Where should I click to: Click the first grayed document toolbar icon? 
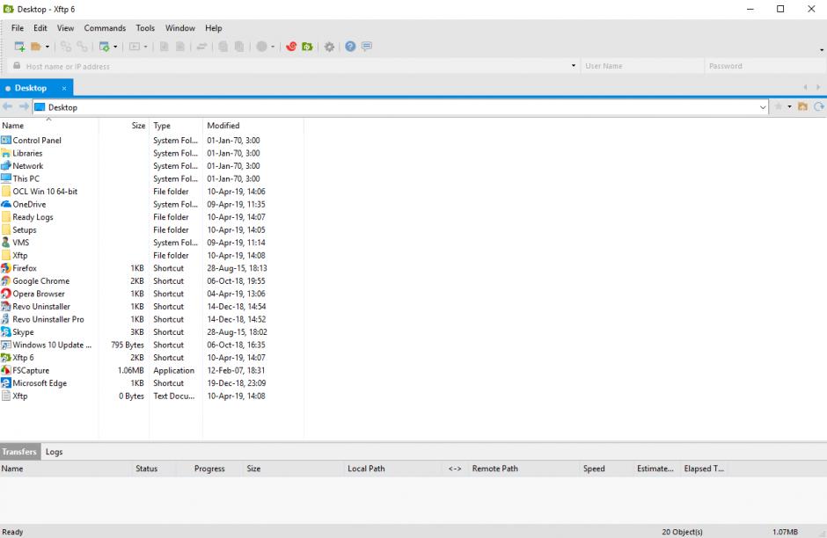pyautogui.click(x=164, y=47)
